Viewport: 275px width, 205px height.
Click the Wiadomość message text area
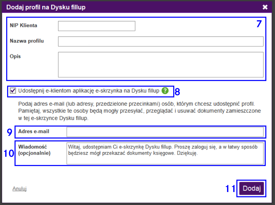(165, 153)
